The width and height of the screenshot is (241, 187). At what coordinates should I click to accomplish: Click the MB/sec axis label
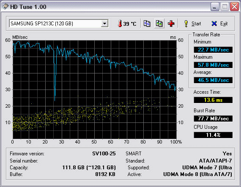20,37
